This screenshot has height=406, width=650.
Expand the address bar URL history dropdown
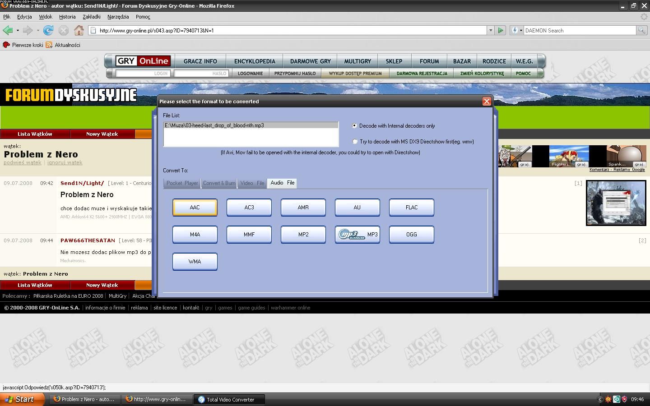491,30
